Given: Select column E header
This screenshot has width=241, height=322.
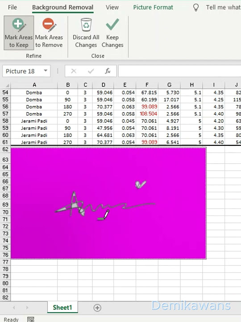Looking at the screenshot, I should click(125, 85).
